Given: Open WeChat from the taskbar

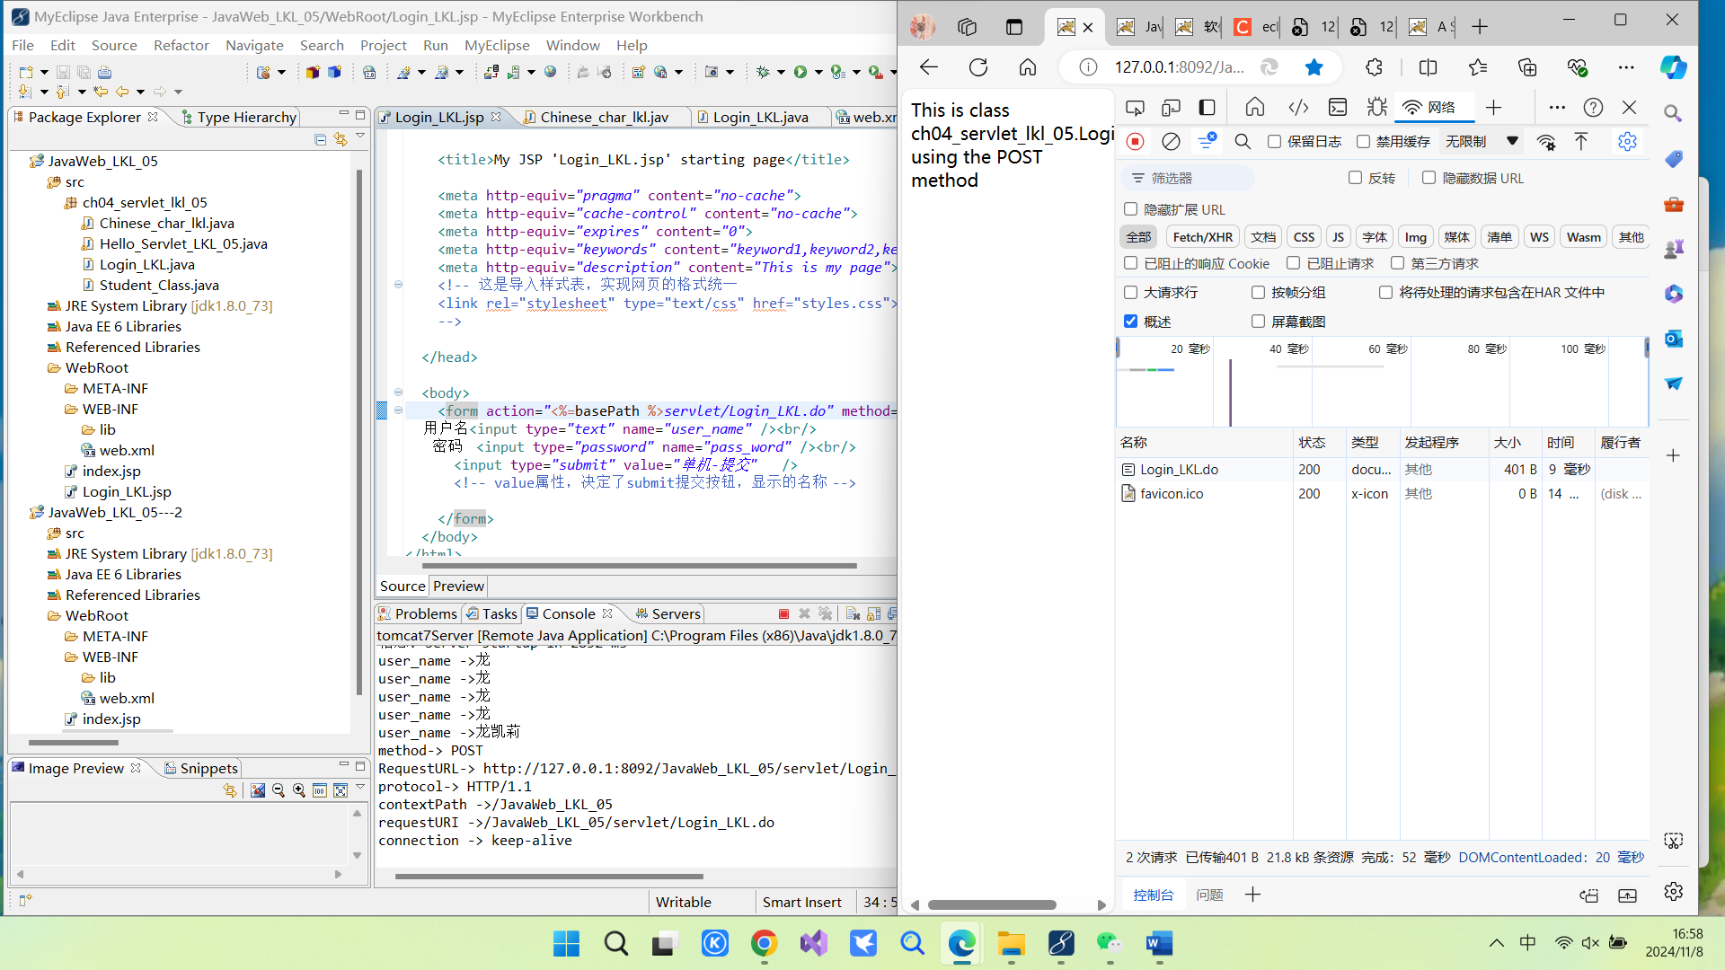Looking at the screenshot, I should pos(1110,943).
